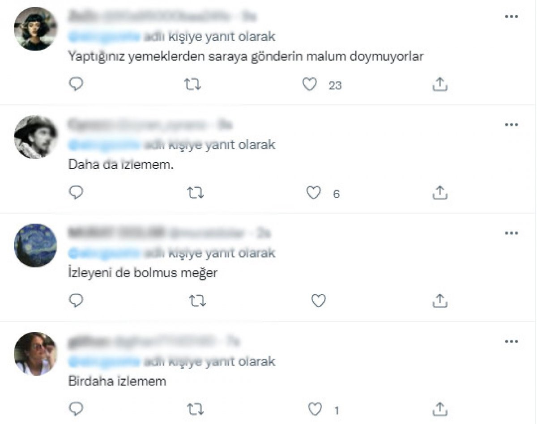Like the tweet with 23 likes

coord(310,84)
